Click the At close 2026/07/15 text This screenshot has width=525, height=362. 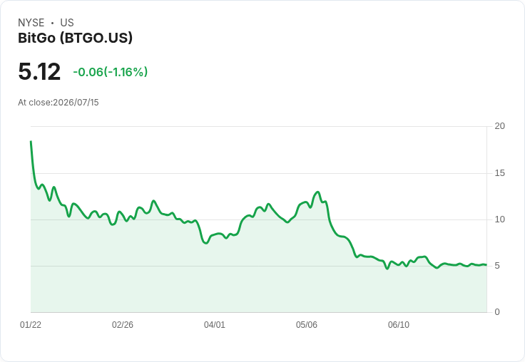[x=58, y=103]
